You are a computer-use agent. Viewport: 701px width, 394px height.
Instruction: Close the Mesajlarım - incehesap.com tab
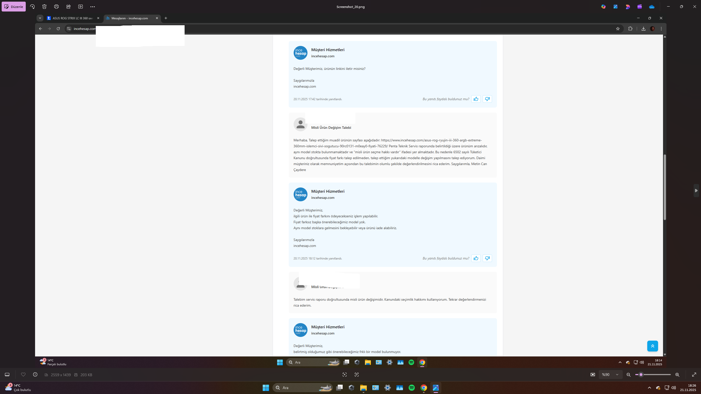click(157, 18)
